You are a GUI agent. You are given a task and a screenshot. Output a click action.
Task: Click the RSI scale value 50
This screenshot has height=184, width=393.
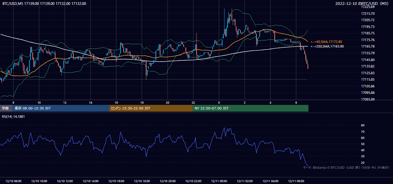pos(363,144)
